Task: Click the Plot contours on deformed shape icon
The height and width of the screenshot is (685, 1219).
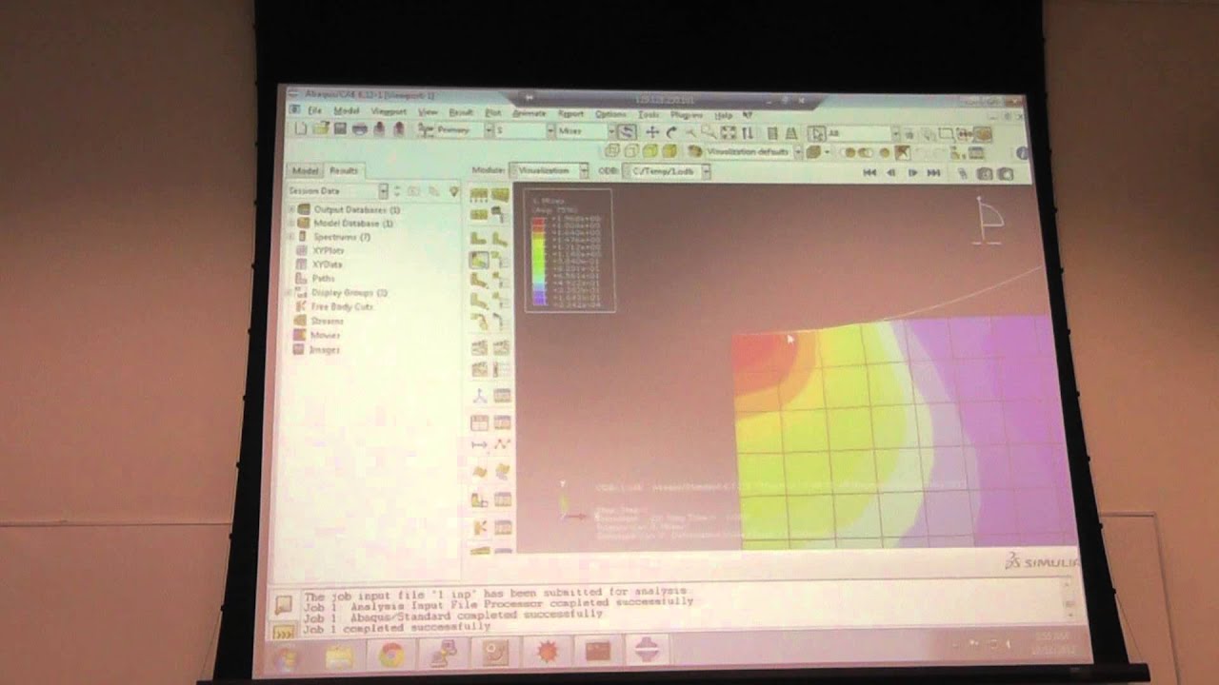Action: pos(479,259)
